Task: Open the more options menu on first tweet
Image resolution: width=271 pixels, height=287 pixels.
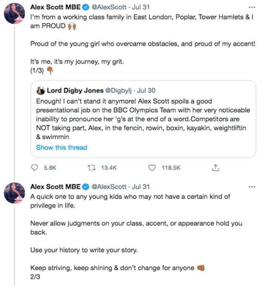Action: click(252, 7)
